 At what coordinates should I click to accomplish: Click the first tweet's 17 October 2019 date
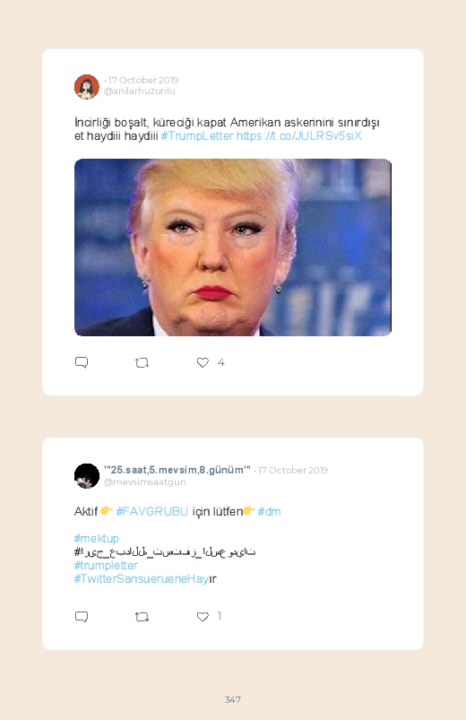[143, 80]
